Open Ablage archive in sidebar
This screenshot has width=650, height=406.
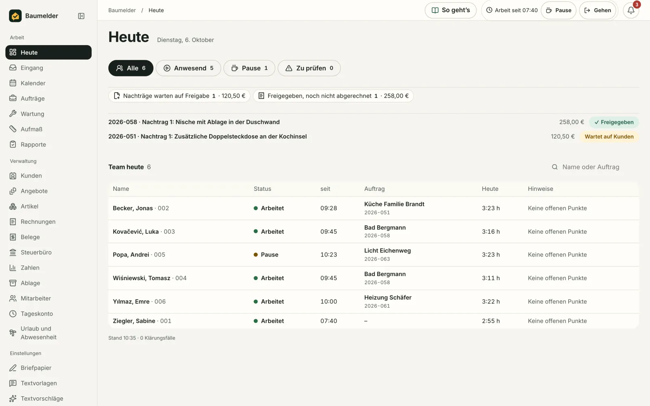[x=48, y=283]
